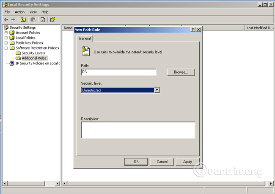Select Security Levels tree item
Image resolution: width=275 pixels, height=194 pixels.
(33, 53)
